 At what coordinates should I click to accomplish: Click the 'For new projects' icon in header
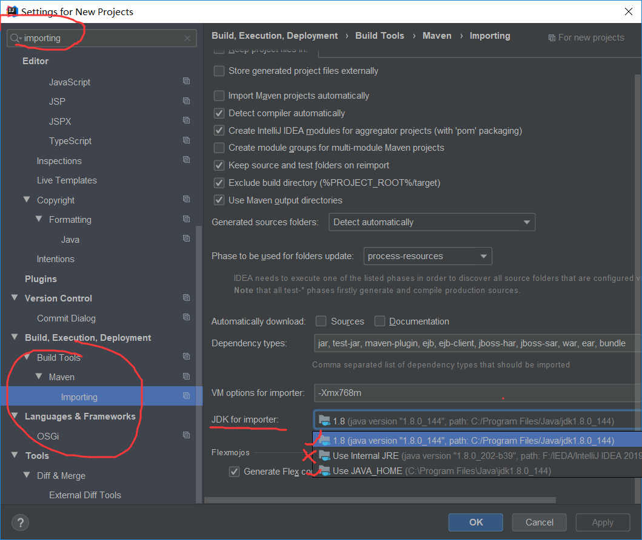pos(552,38)
